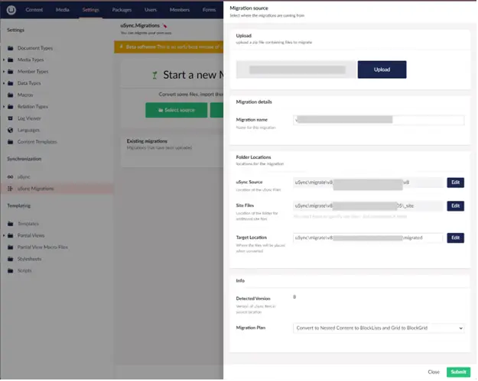Select Log Viewer in the settings tree
Image resolution: width=478 pixels, height=381 pixels.
(x=29, y=118)
